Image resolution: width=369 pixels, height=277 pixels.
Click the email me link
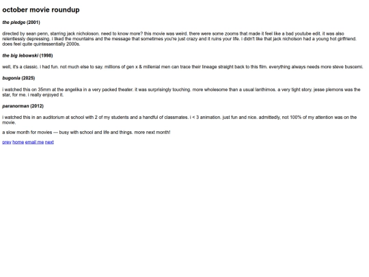point(34,142)
